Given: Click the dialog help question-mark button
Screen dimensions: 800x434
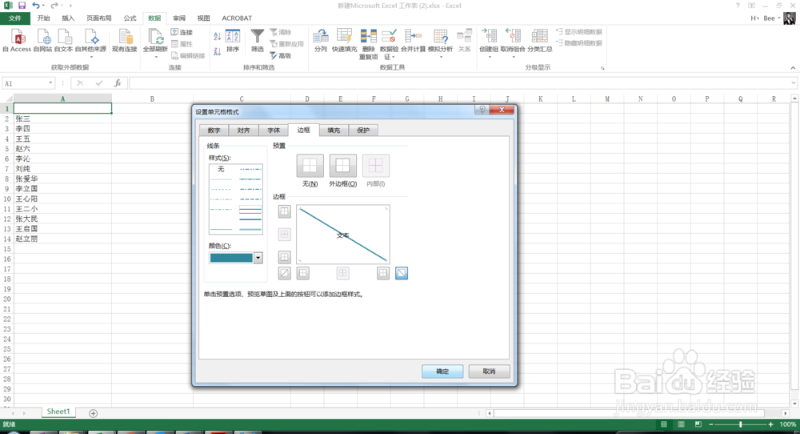Looking at the screenshot, I should coord(482,110).
